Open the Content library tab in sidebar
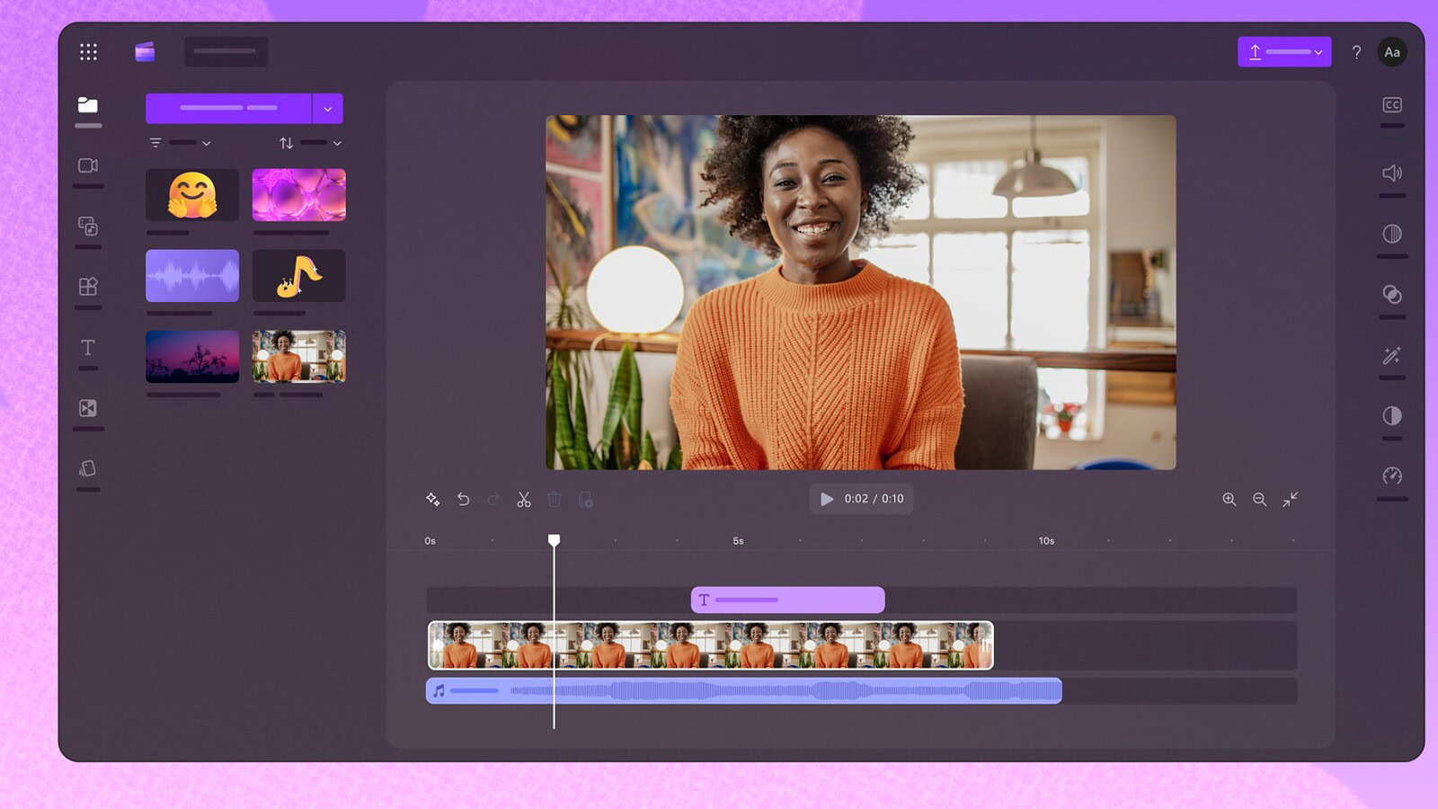 [88, 226]
